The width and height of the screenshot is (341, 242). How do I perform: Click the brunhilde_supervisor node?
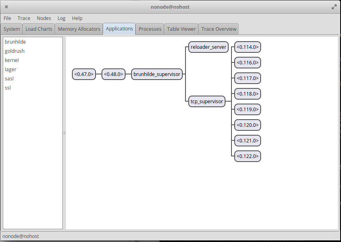point(157,74)
